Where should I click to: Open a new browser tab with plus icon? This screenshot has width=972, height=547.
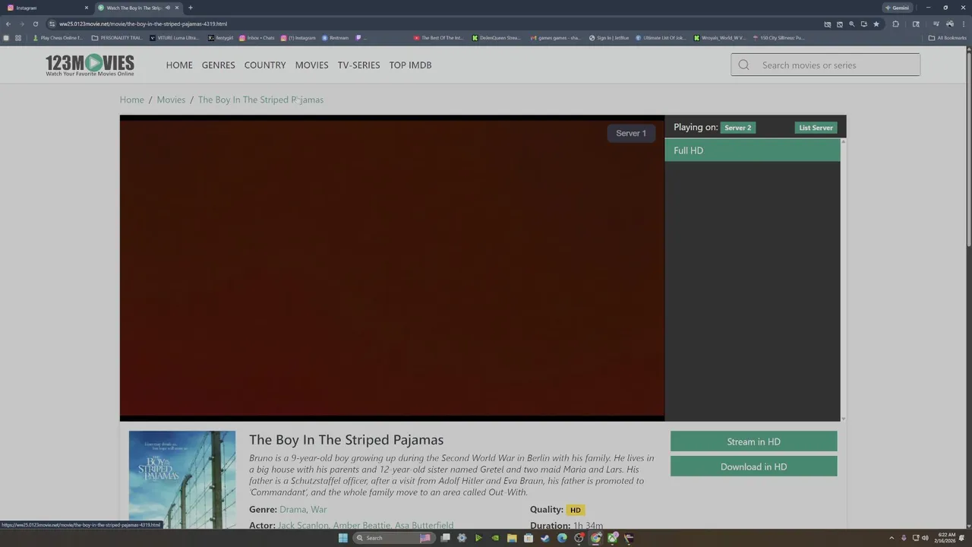190,8
